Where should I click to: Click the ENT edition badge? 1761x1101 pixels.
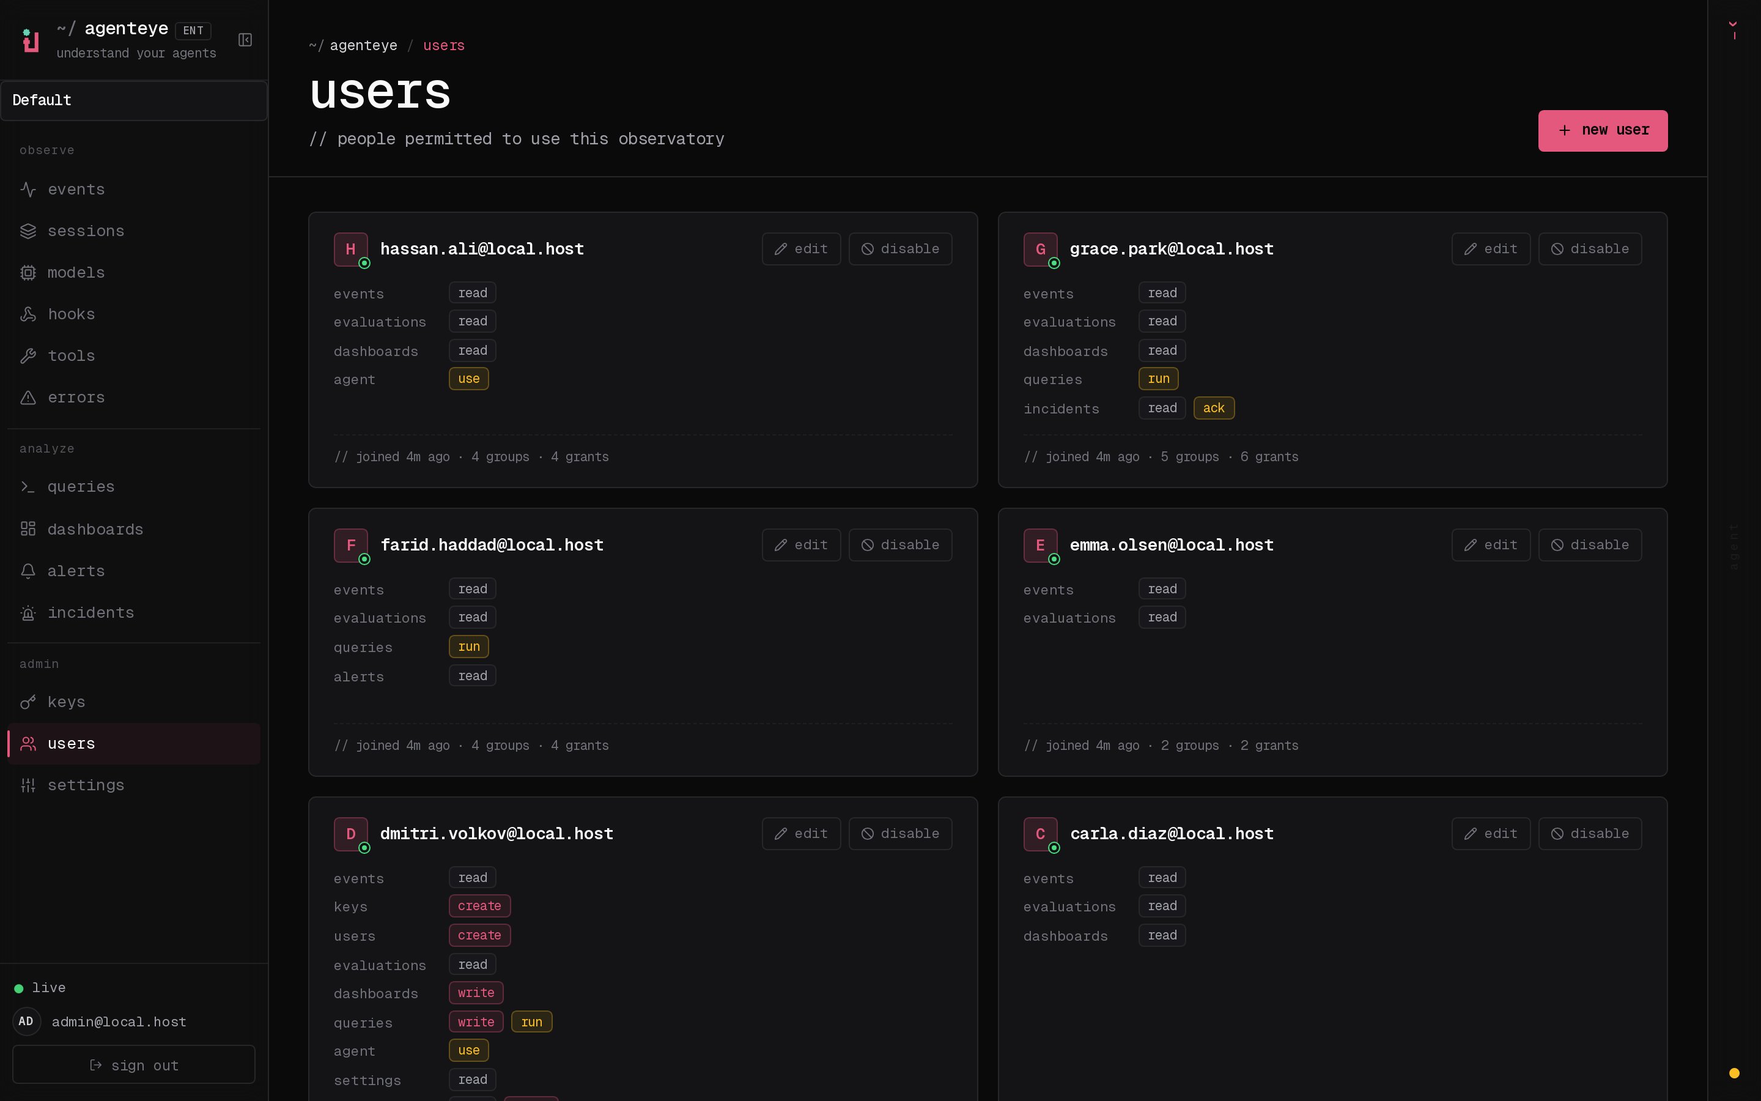[x=193, y=31]
